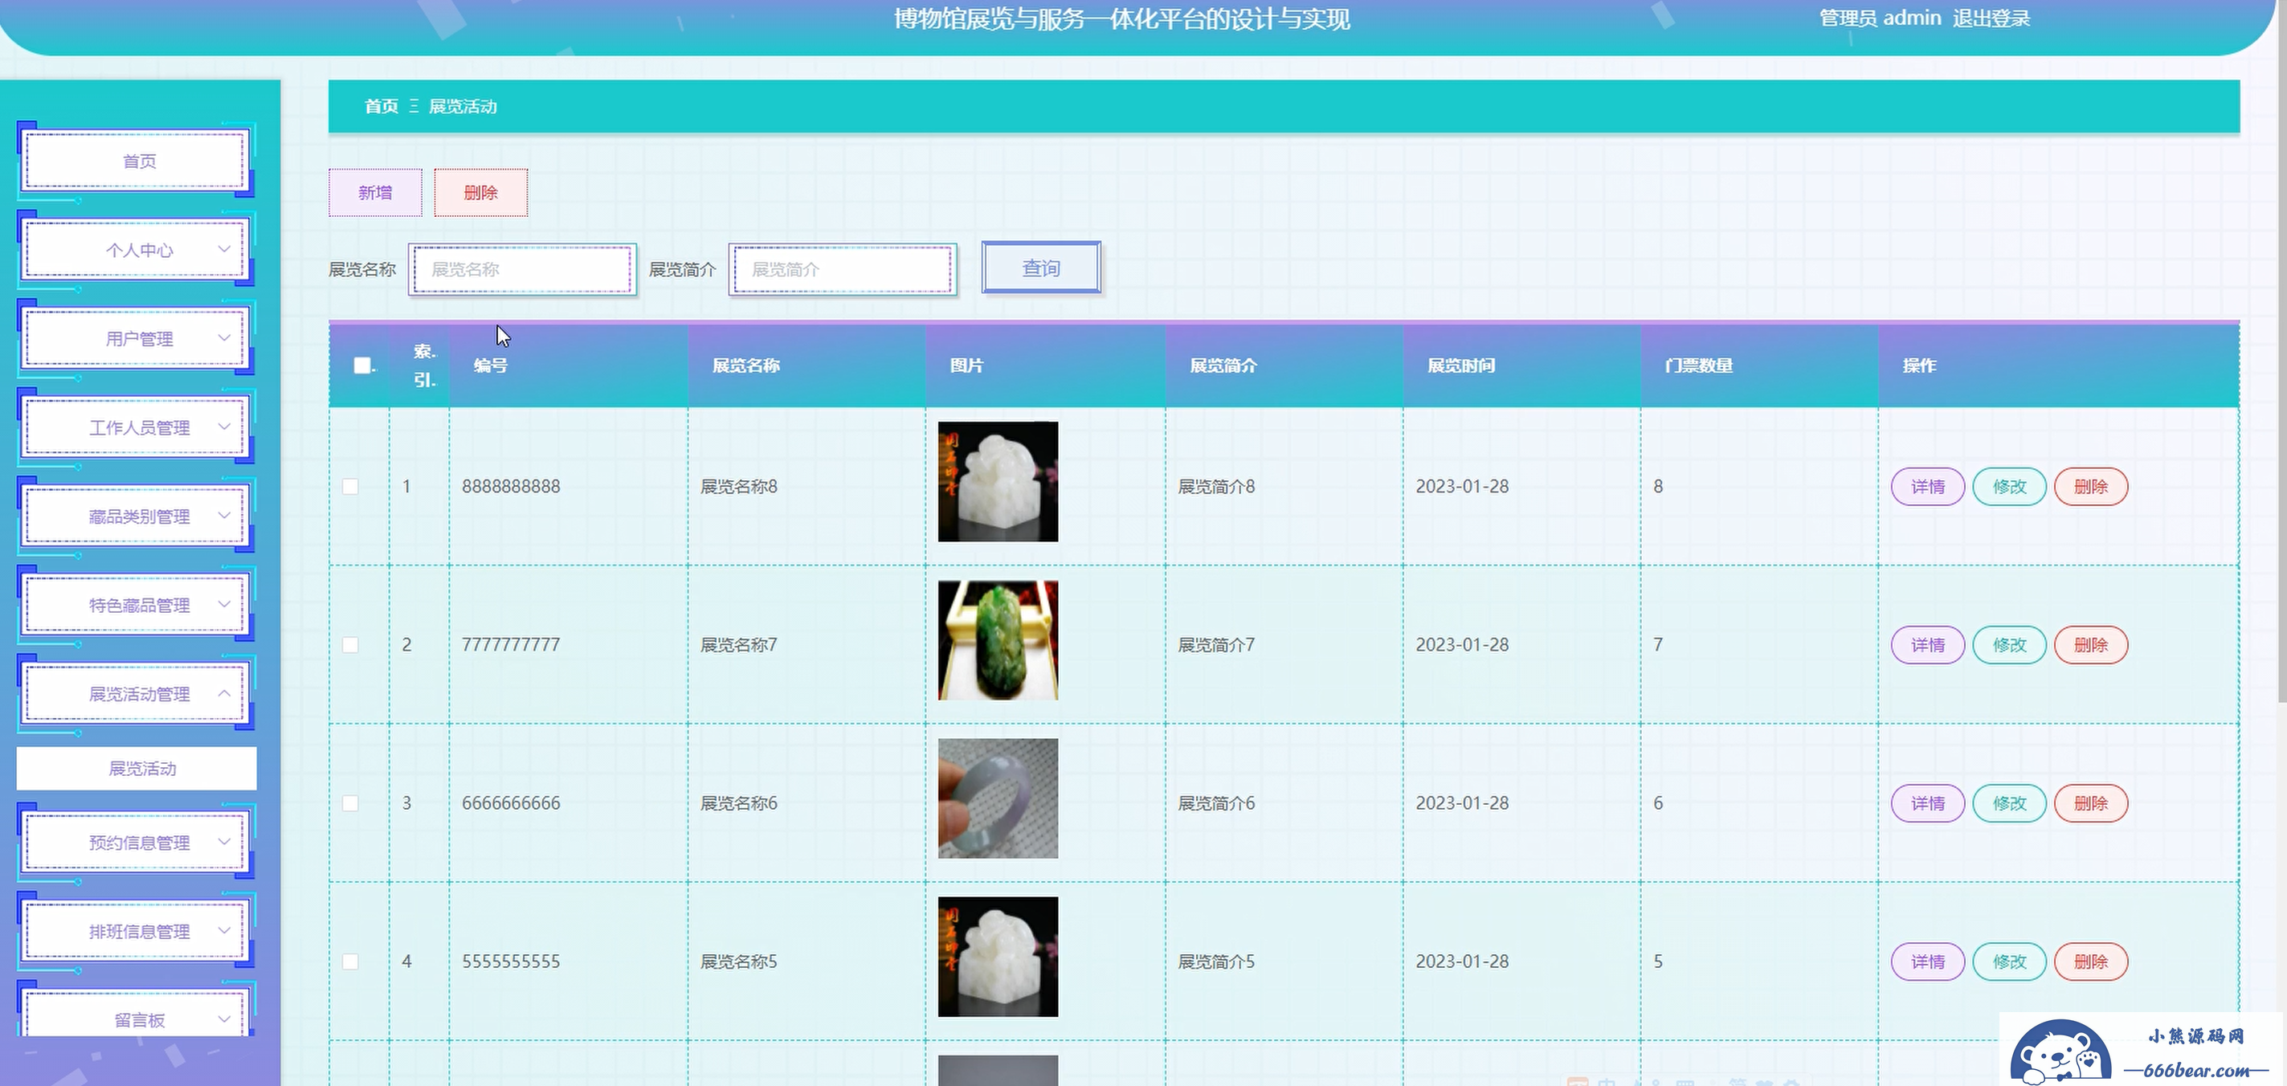Viewport: 2287px width, 1086px height.
Task: Click 修改 for 展览名称5
Action: [2009, 961]
